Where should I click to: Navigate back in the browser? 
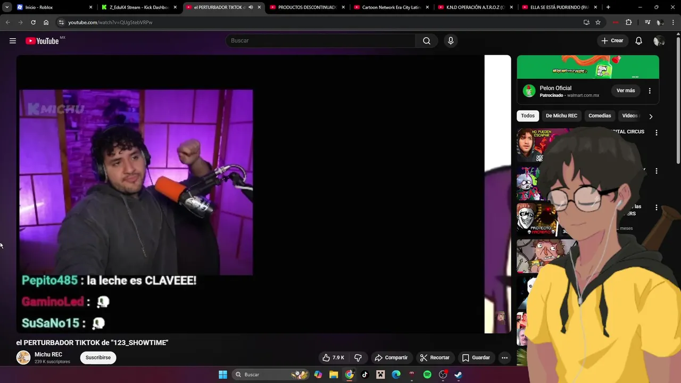tap(7, 22)
